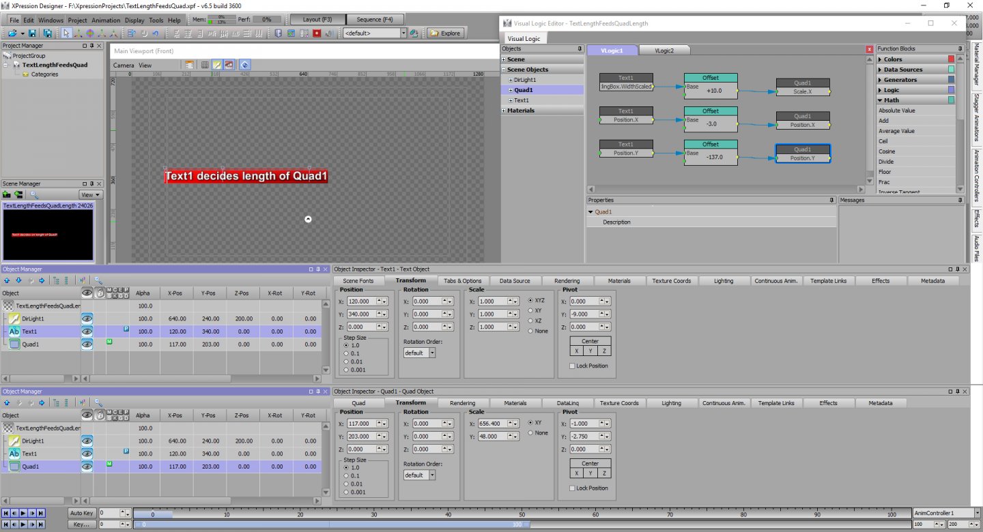The height and width of the screenshot is (532, 983).
Task: Click the Layout (F3) button
Action: coord(317,19)
